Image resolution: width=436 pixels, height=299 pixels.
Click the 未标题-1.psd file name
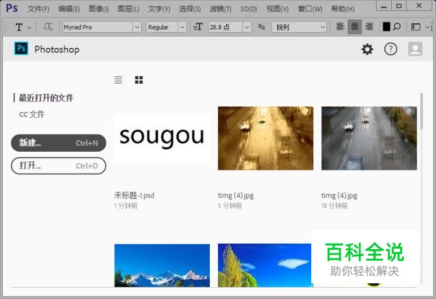coord(134,195)
